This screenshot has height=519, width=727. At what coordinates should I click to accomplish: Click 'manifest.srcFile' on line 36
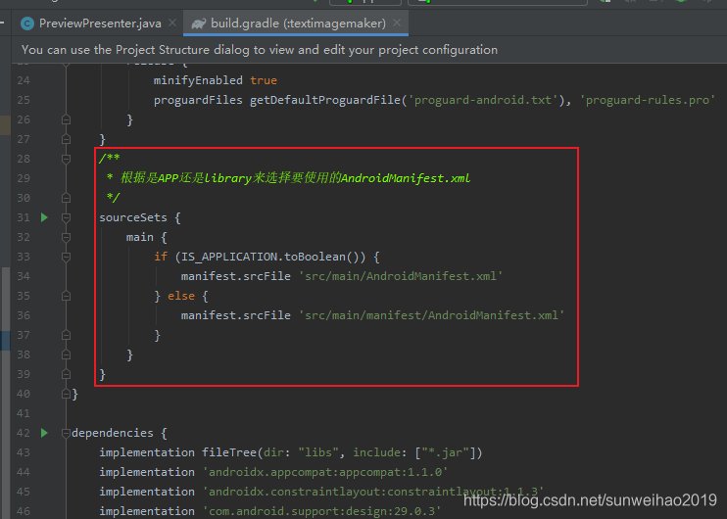[x=235, y=315]
